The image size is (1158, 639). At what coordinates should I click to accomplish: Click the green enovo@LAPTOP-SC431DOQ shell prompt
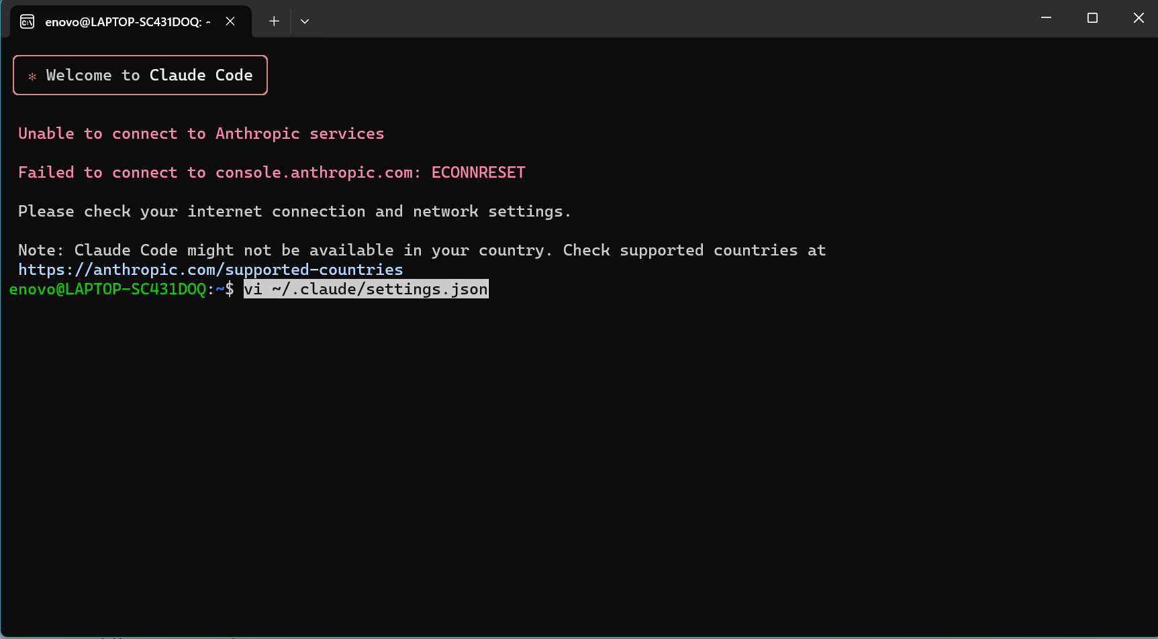[x=107, y=289]
